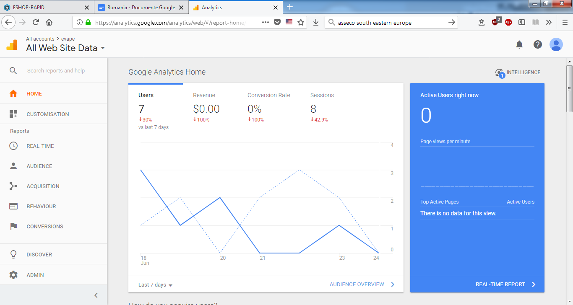Click the US flag extension icon
This screenshot has height=305, width=573.
[x=289, y=23]
